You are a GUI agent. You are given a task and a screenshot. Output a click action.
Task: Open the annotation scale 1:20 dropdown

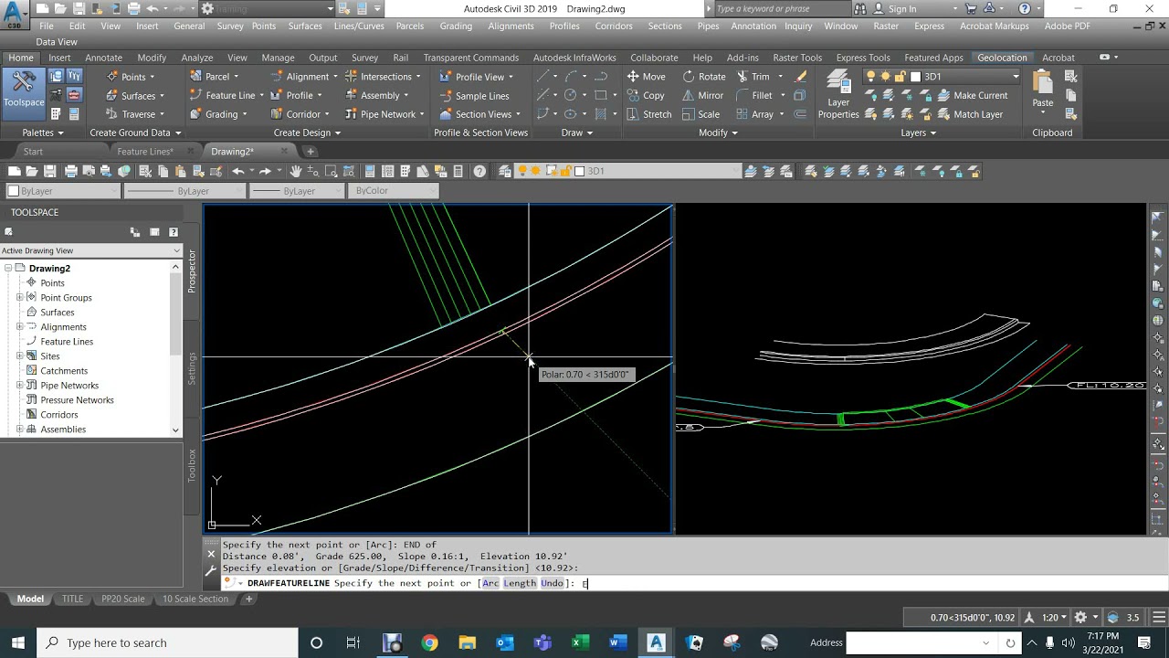pos(1055,618)
